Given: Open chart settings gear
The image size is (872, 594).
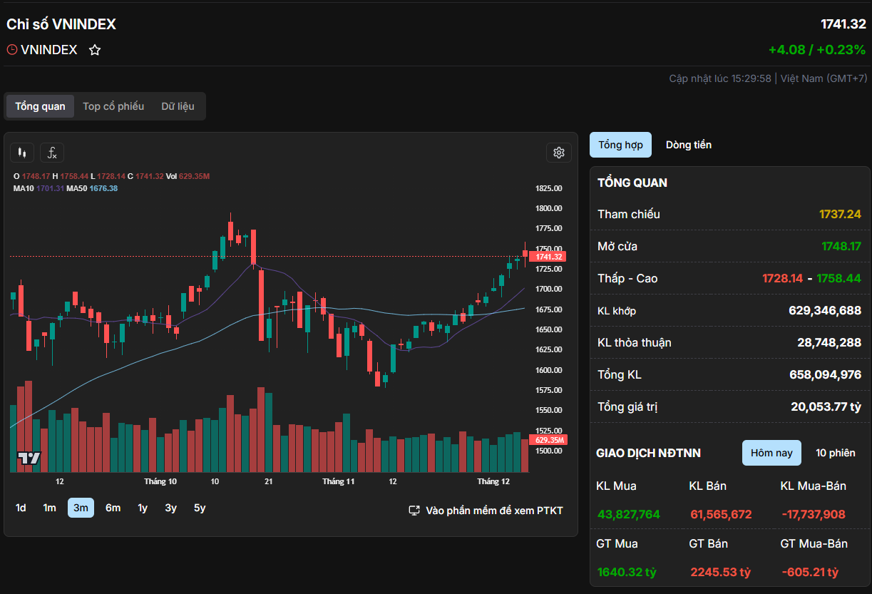Looking at the screenshot, I should pyautogui.click(x=558, y=153).
